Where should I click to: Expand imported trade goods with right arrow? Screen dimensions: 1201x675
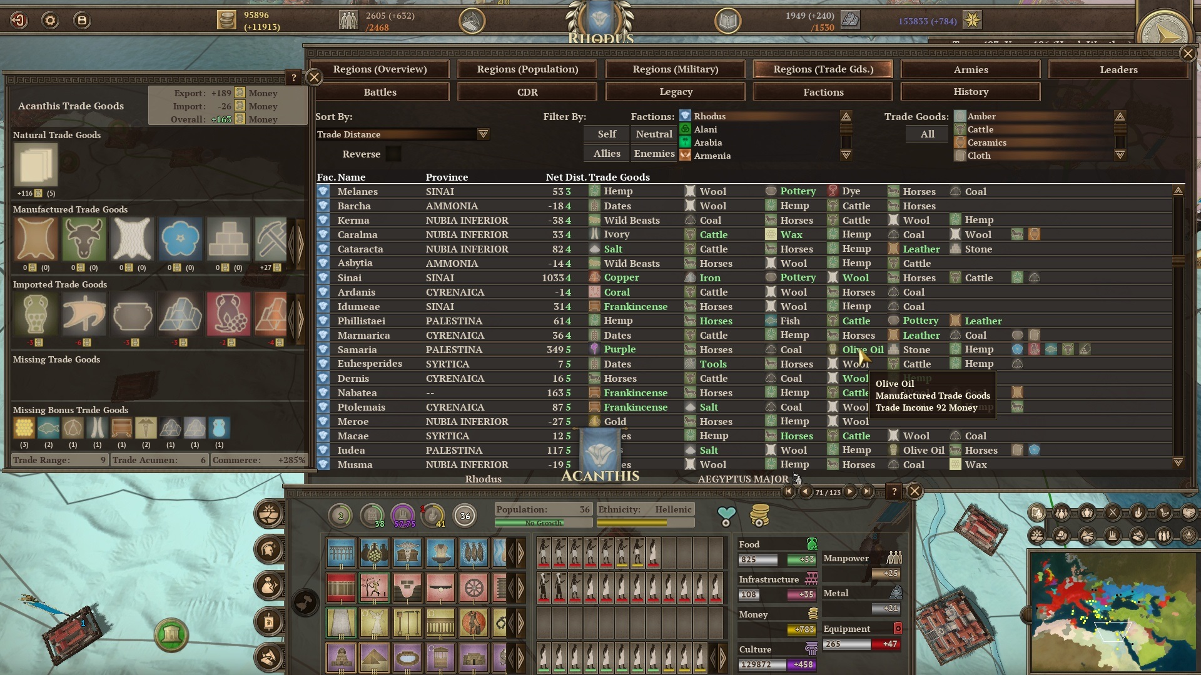(x=300, y=319)
